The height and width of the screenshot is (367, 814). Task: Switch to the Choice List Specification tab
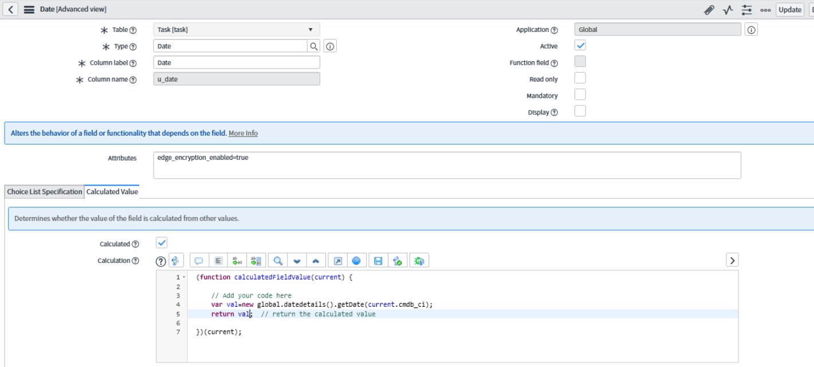(x=45, y=192)
